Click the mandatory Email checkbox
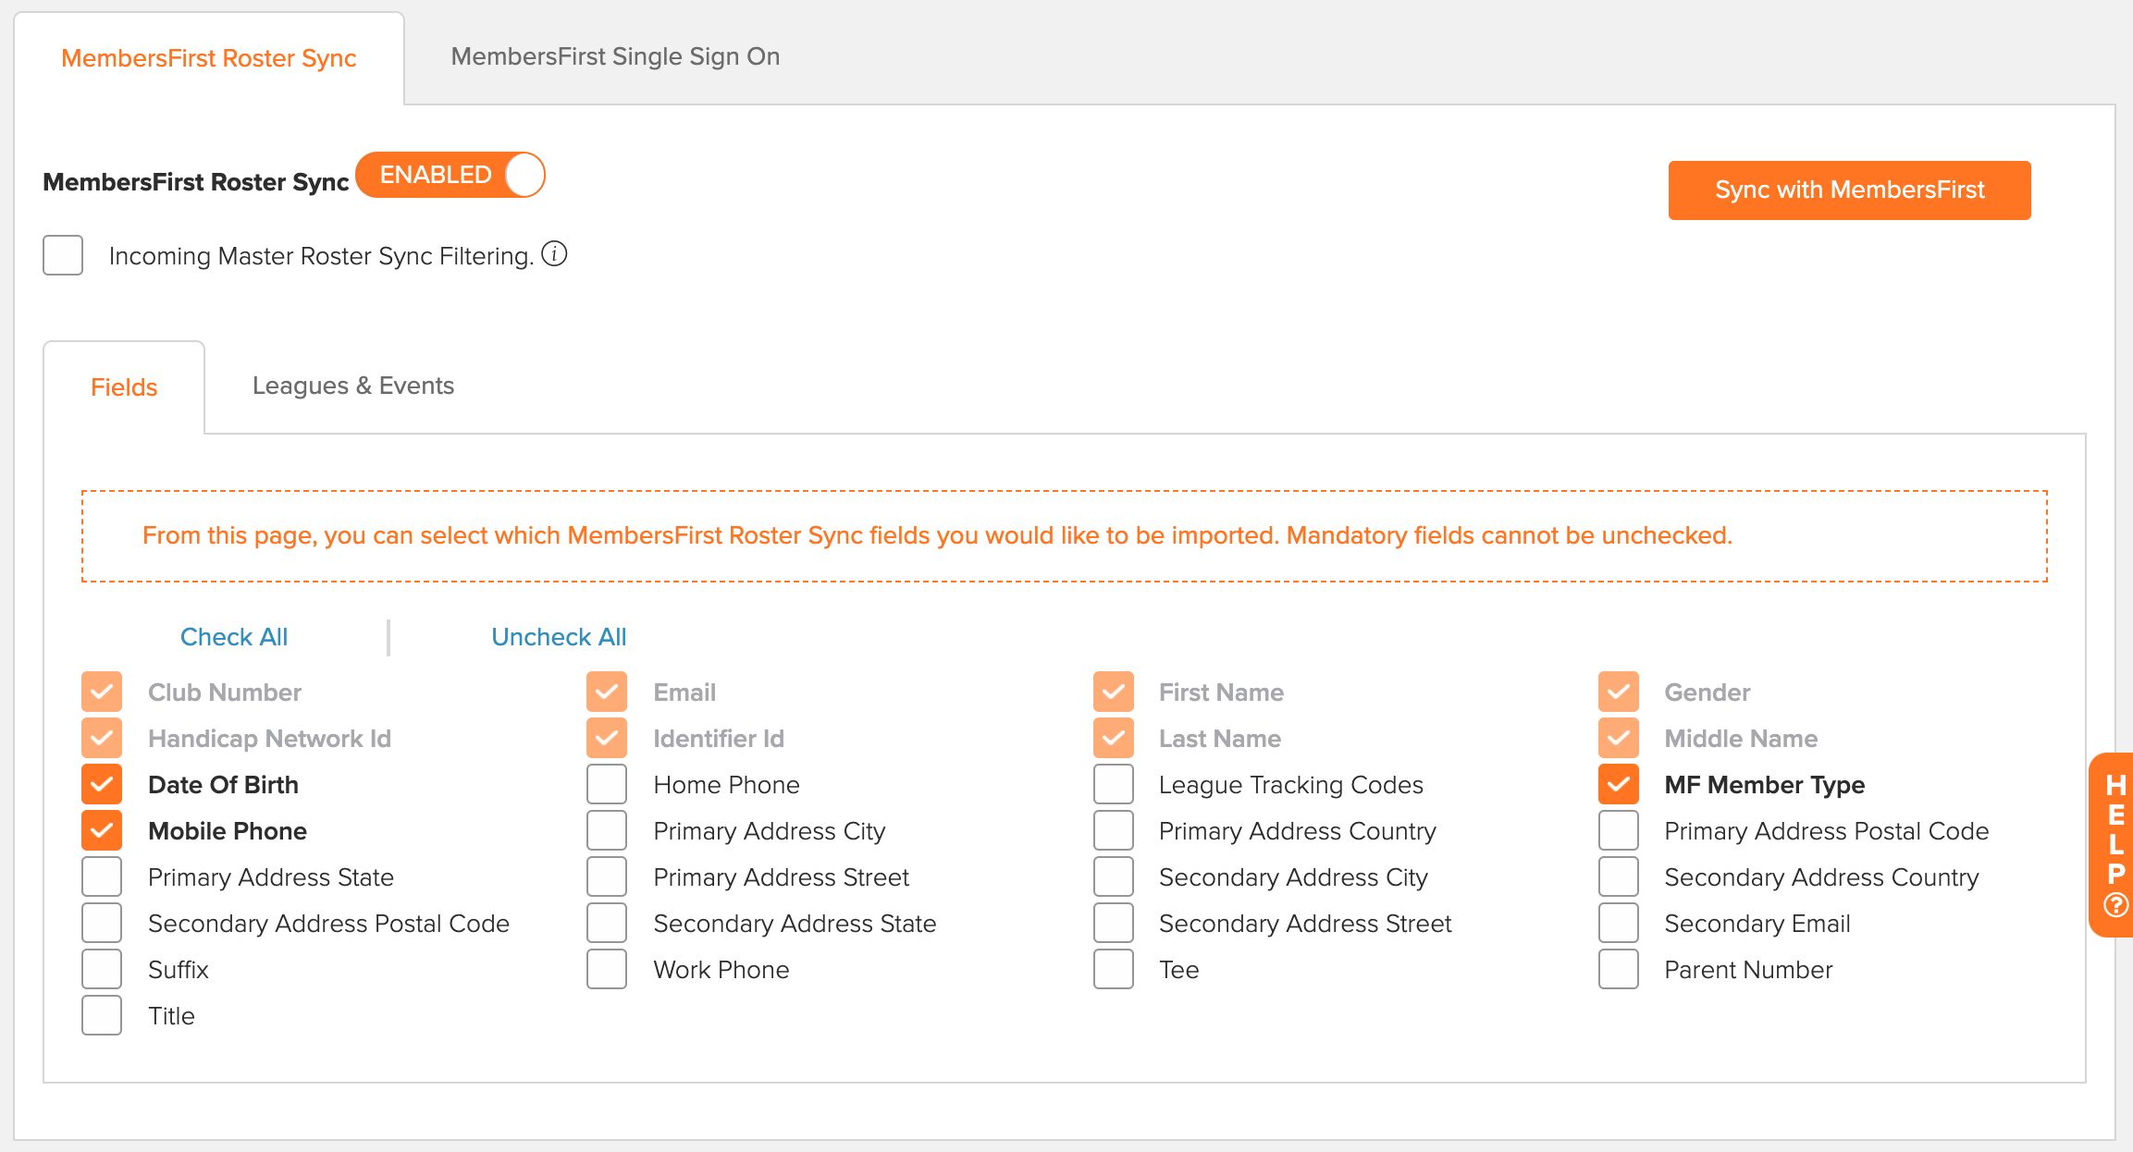This screenshot has height=1152, width=2133. (x=607, y=692)
